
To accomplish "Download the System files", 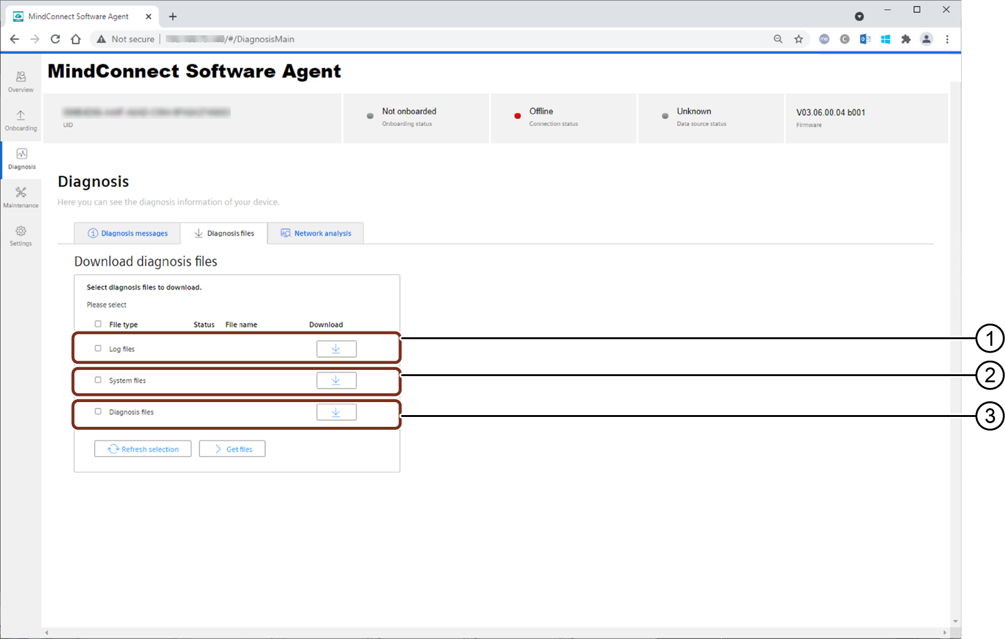I will coord(336,380).
